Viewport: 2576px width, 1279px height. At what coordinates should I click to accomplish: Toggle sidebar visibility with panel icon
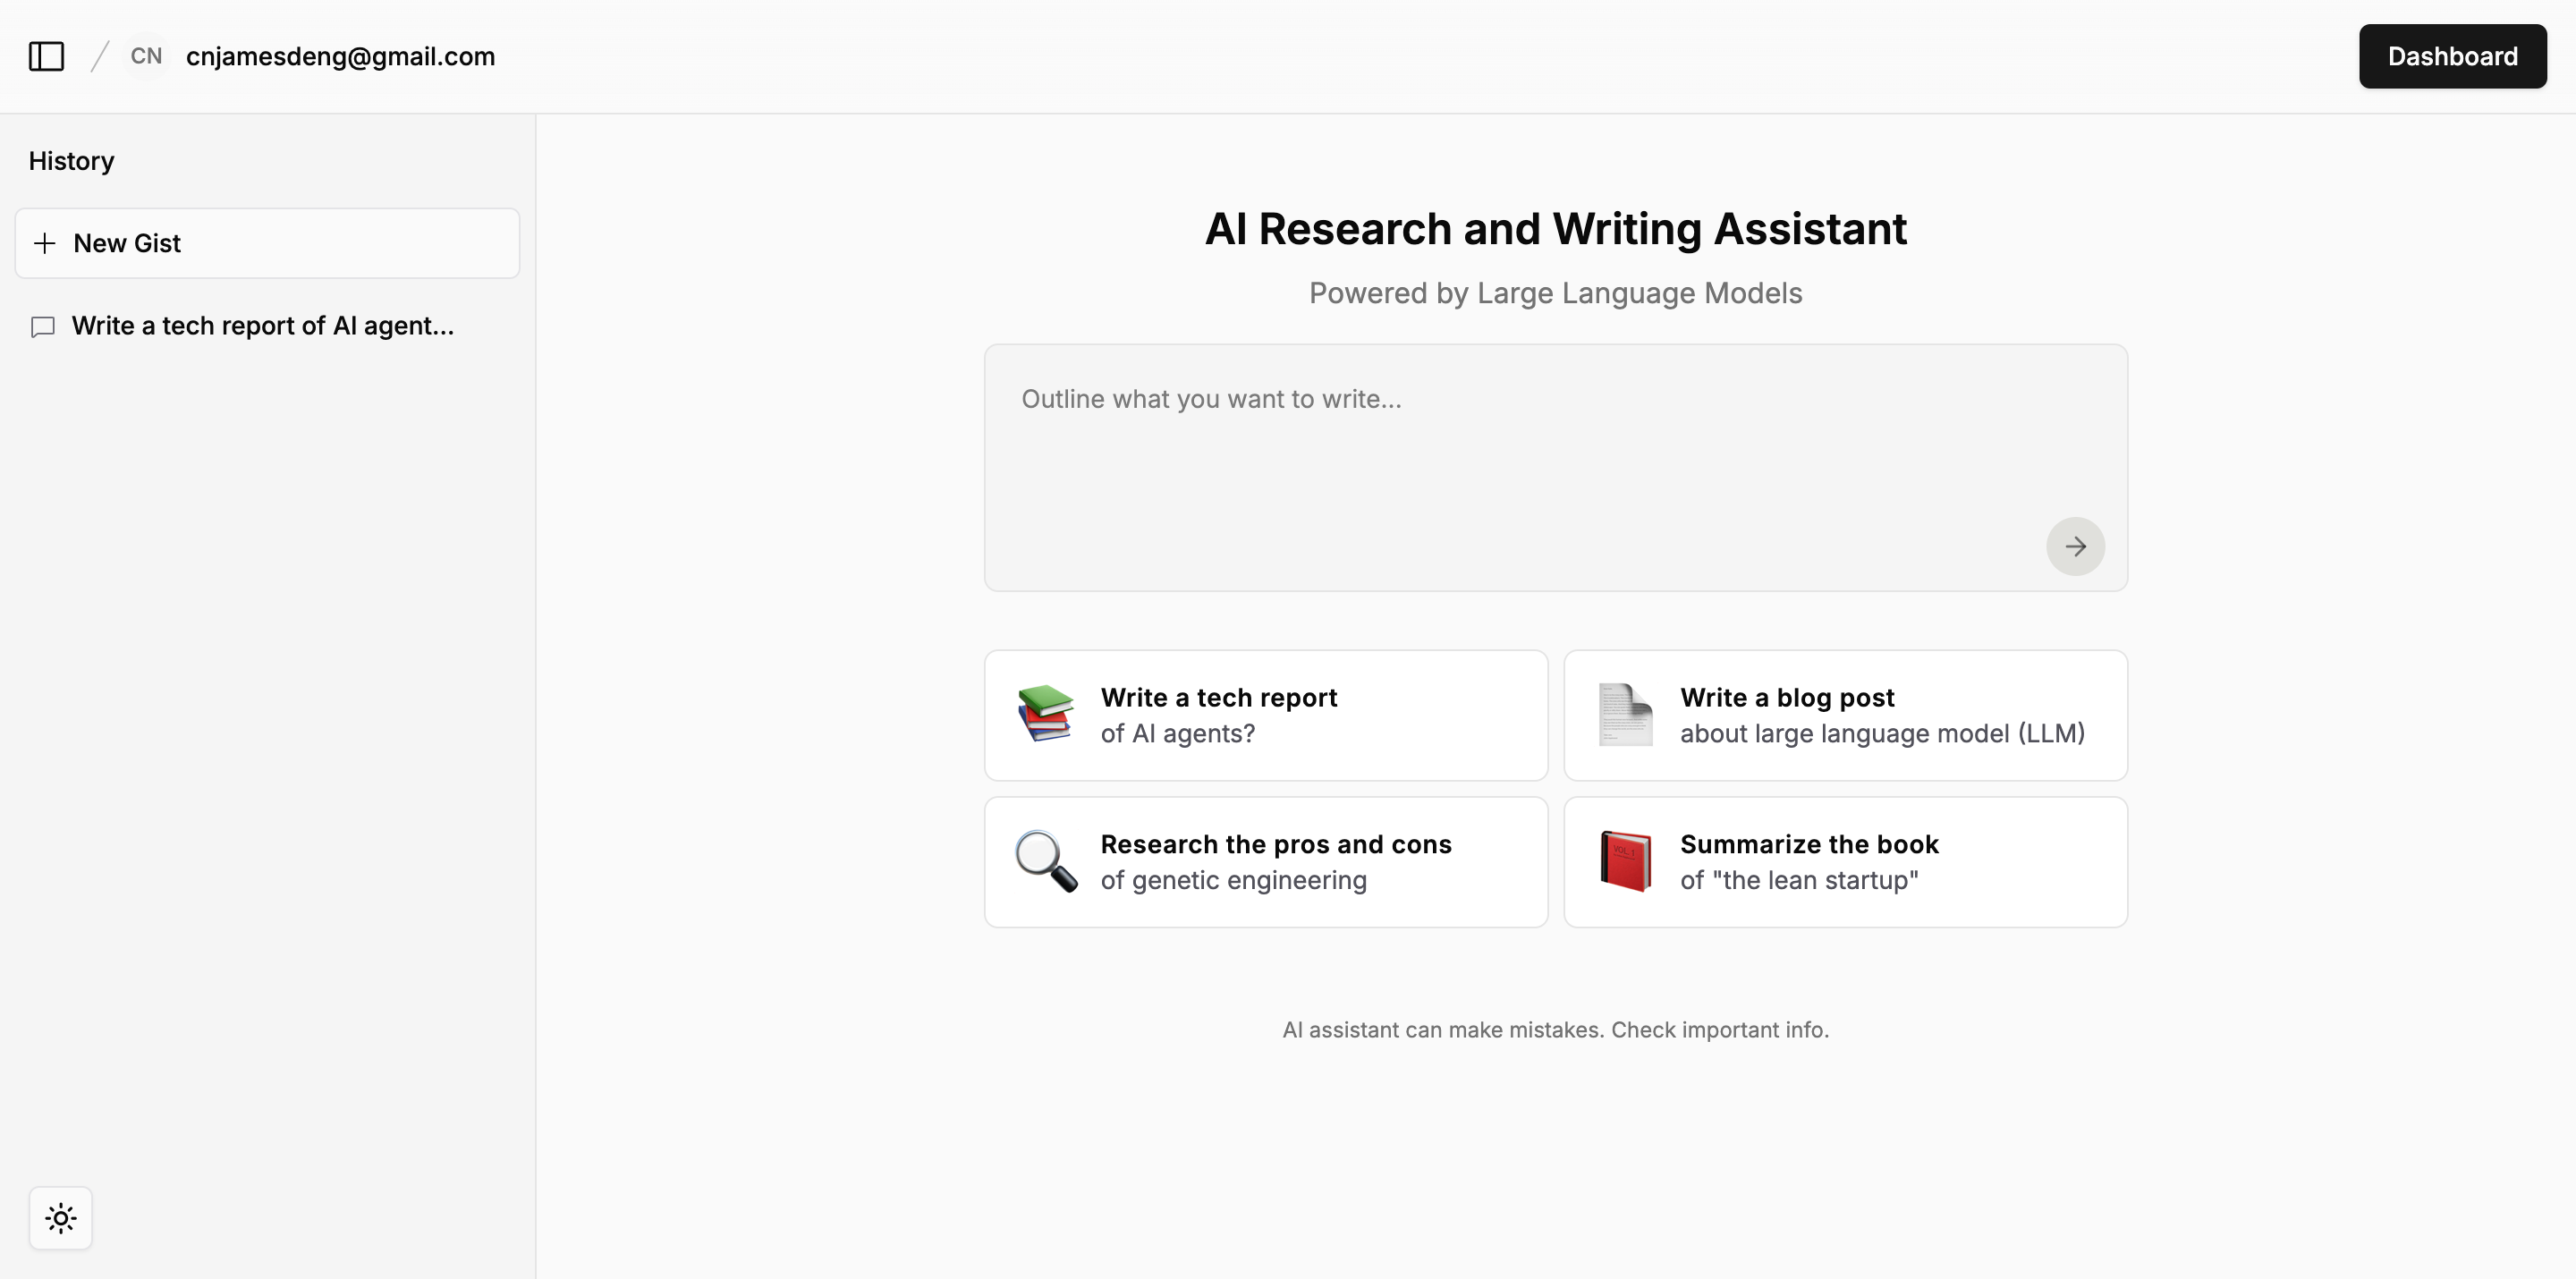46,55
